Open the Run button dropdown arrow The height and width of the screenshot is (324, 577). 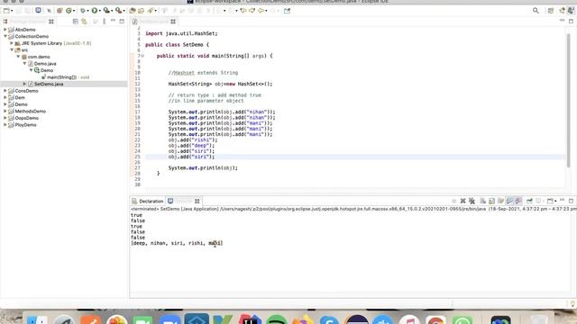tap(100, 11)
